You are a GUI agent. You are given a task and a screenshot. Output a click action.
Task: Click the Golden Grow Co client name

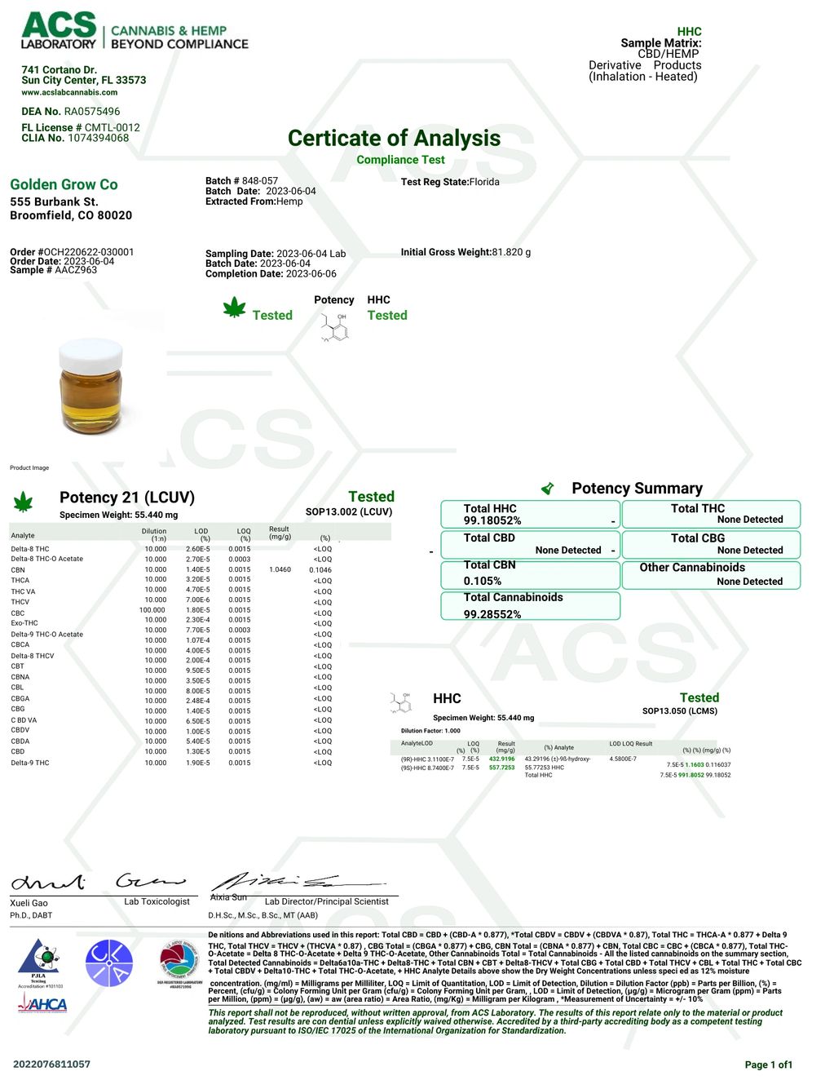pos(64,184)
